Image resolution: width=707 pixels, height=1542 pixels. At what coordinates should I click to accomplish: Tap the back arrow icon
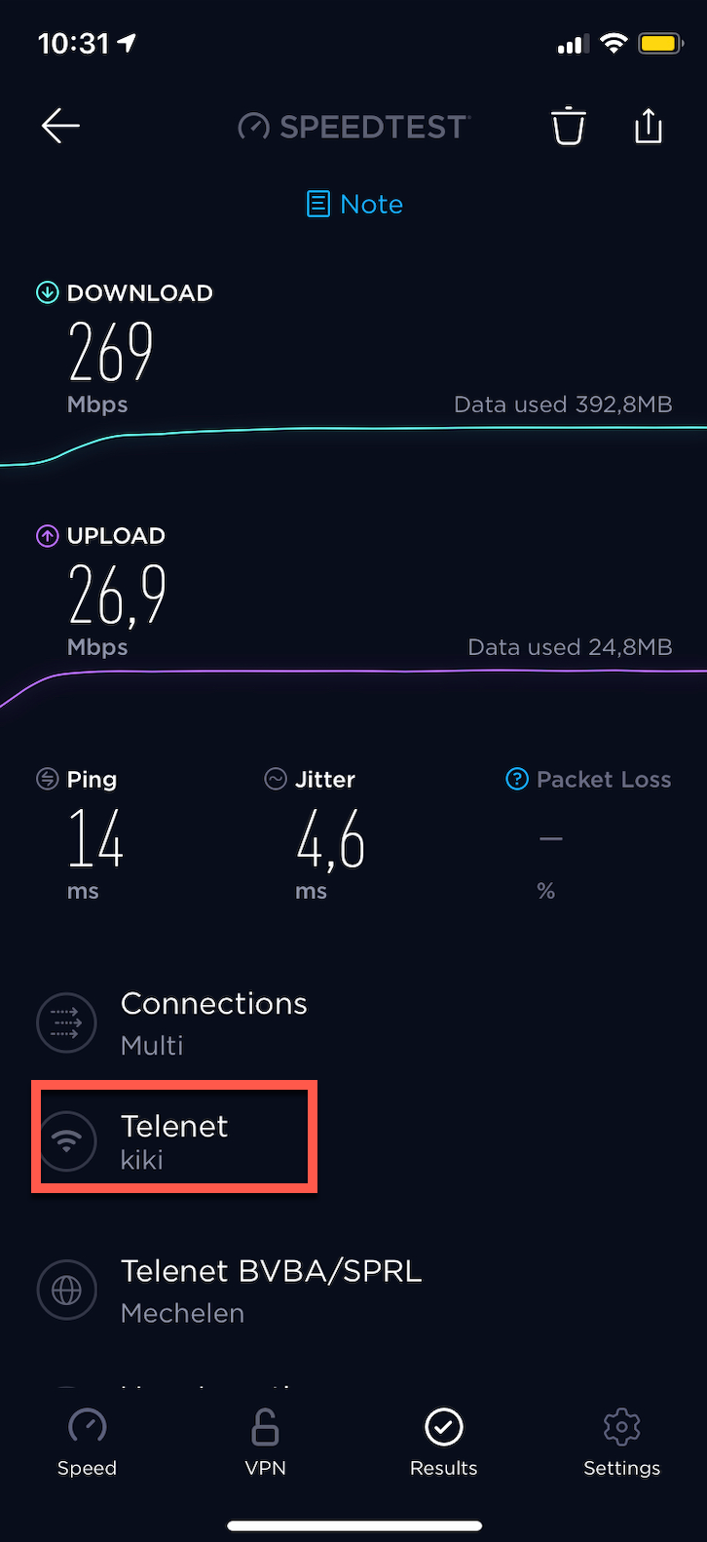point(60,127)
